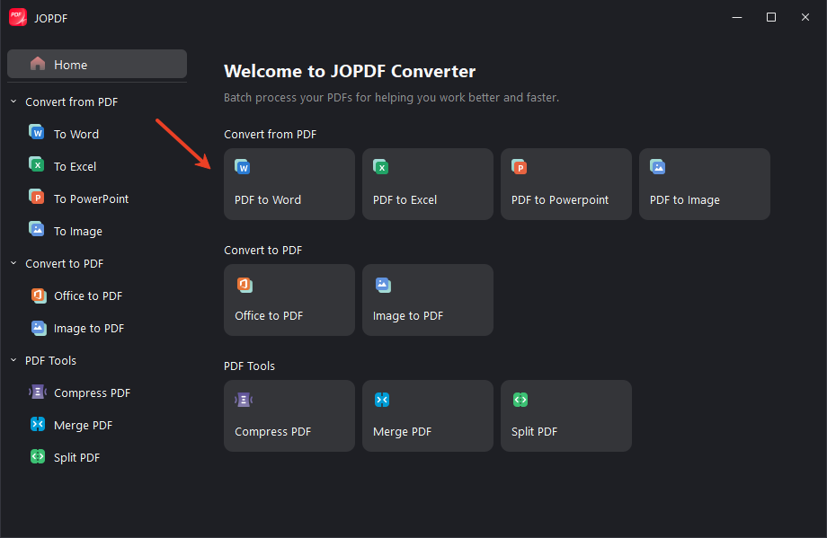Click the JOPDF logo in the title bar
Image resolution: width=827 pixels, height=538 pixels.
17,17
